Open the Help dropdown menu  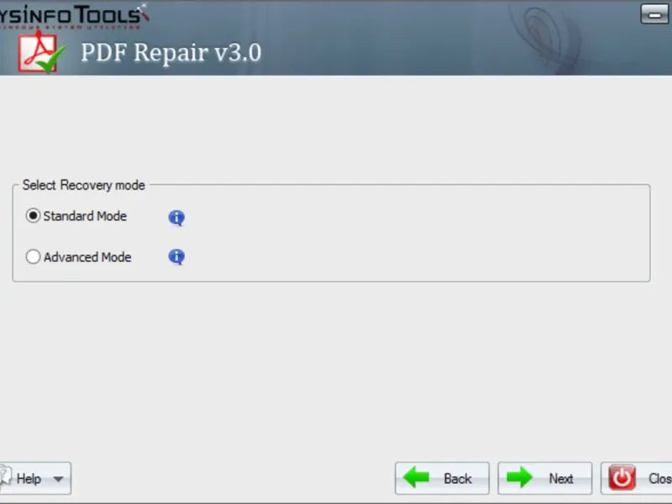(x=35, y=478)
